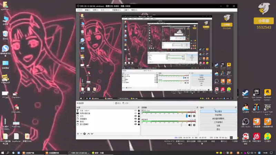Open source Filters (滤镜) button
Viewport: 276px width, 155px height.
(x=126, y=103)
